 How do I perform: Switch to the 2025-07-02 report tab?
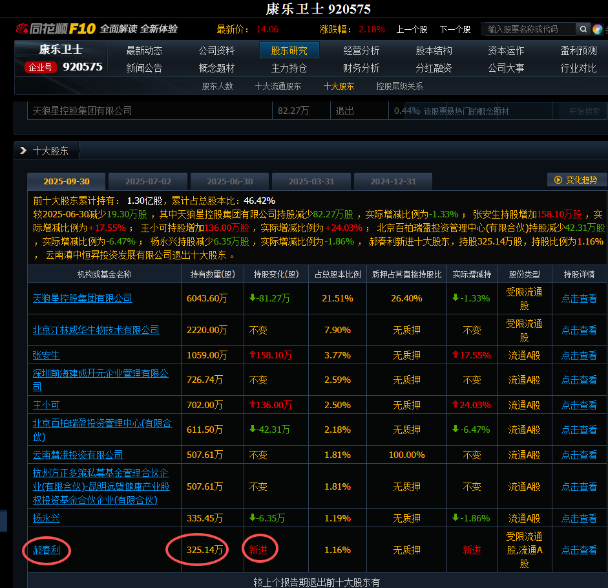click(x=148, y=181)
